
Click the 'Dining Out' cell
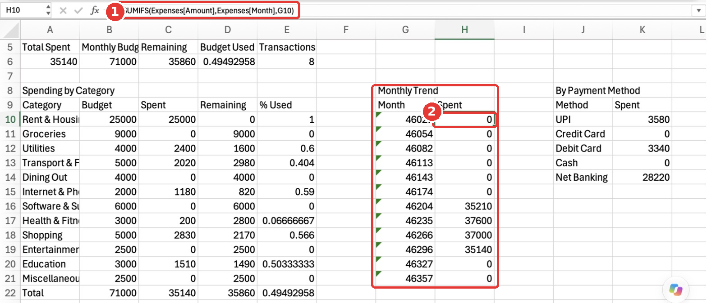(x=50, y=177)
